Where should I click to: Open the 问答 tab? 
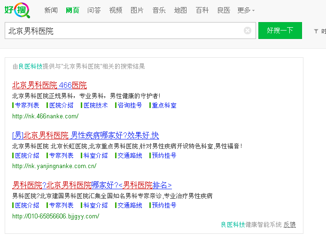click(94, 10)
